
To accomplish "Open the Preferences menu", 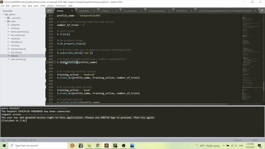I will [x=61, y=6].
